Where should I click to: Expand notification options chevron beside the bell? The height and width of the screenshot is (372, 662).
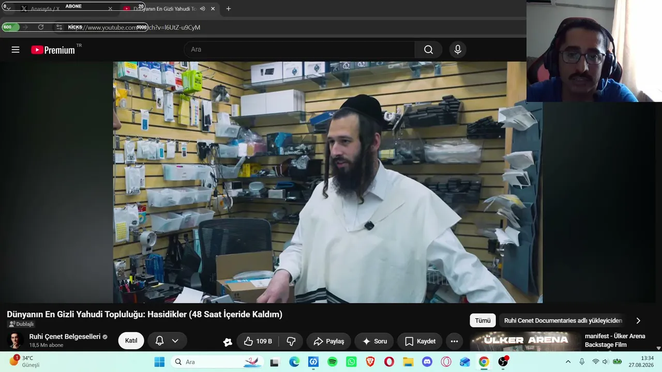[x=175, y=341]
